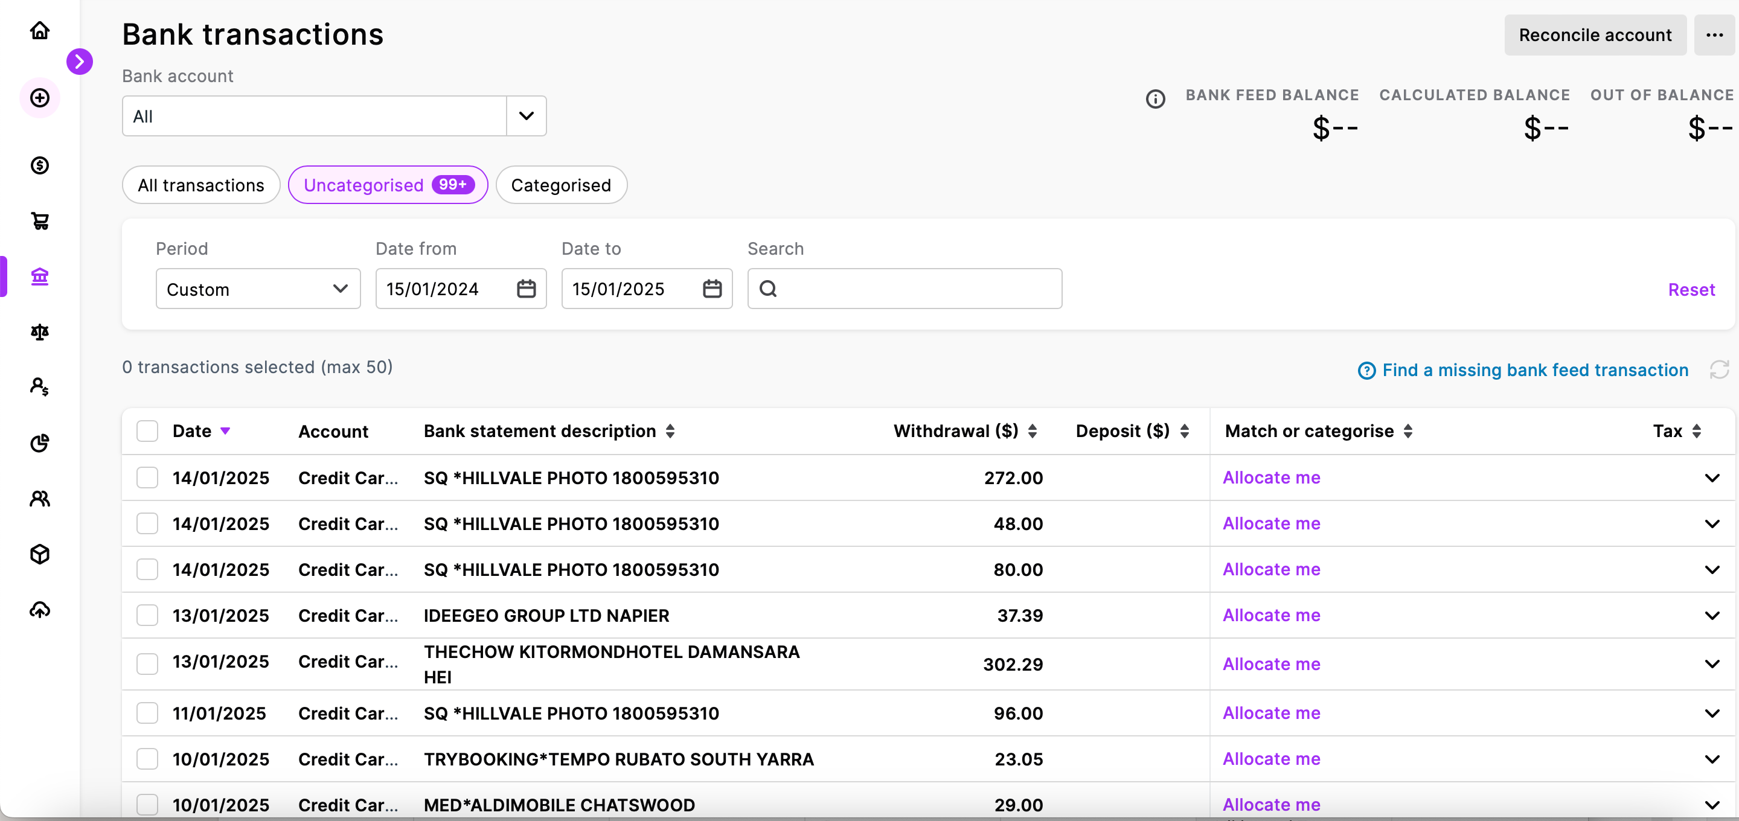Open the scales balance icon in sidebar
The image size is (1739, 821).
click(40, 331)
